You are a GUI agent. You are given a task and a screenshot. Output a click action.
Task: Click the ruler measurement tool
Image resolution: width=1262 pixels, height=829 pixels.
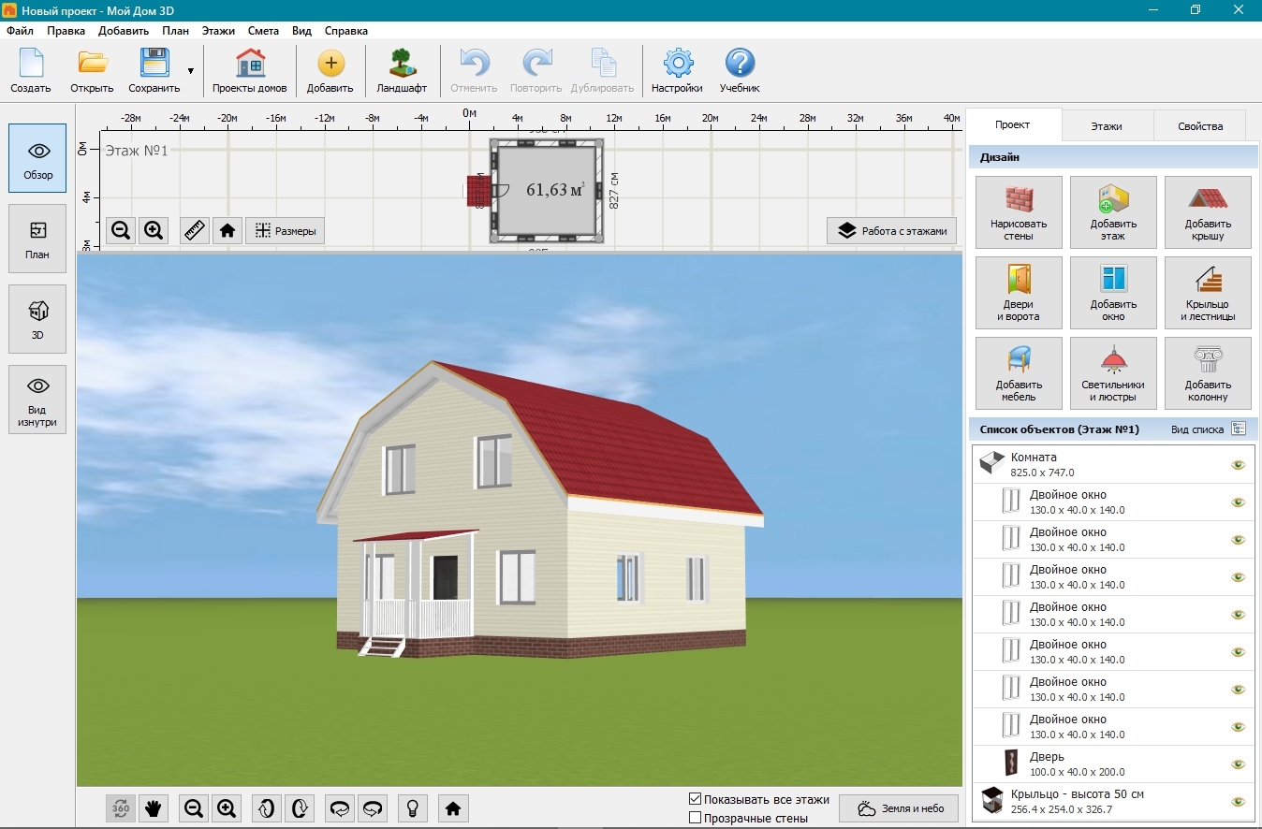pos(195,230)
